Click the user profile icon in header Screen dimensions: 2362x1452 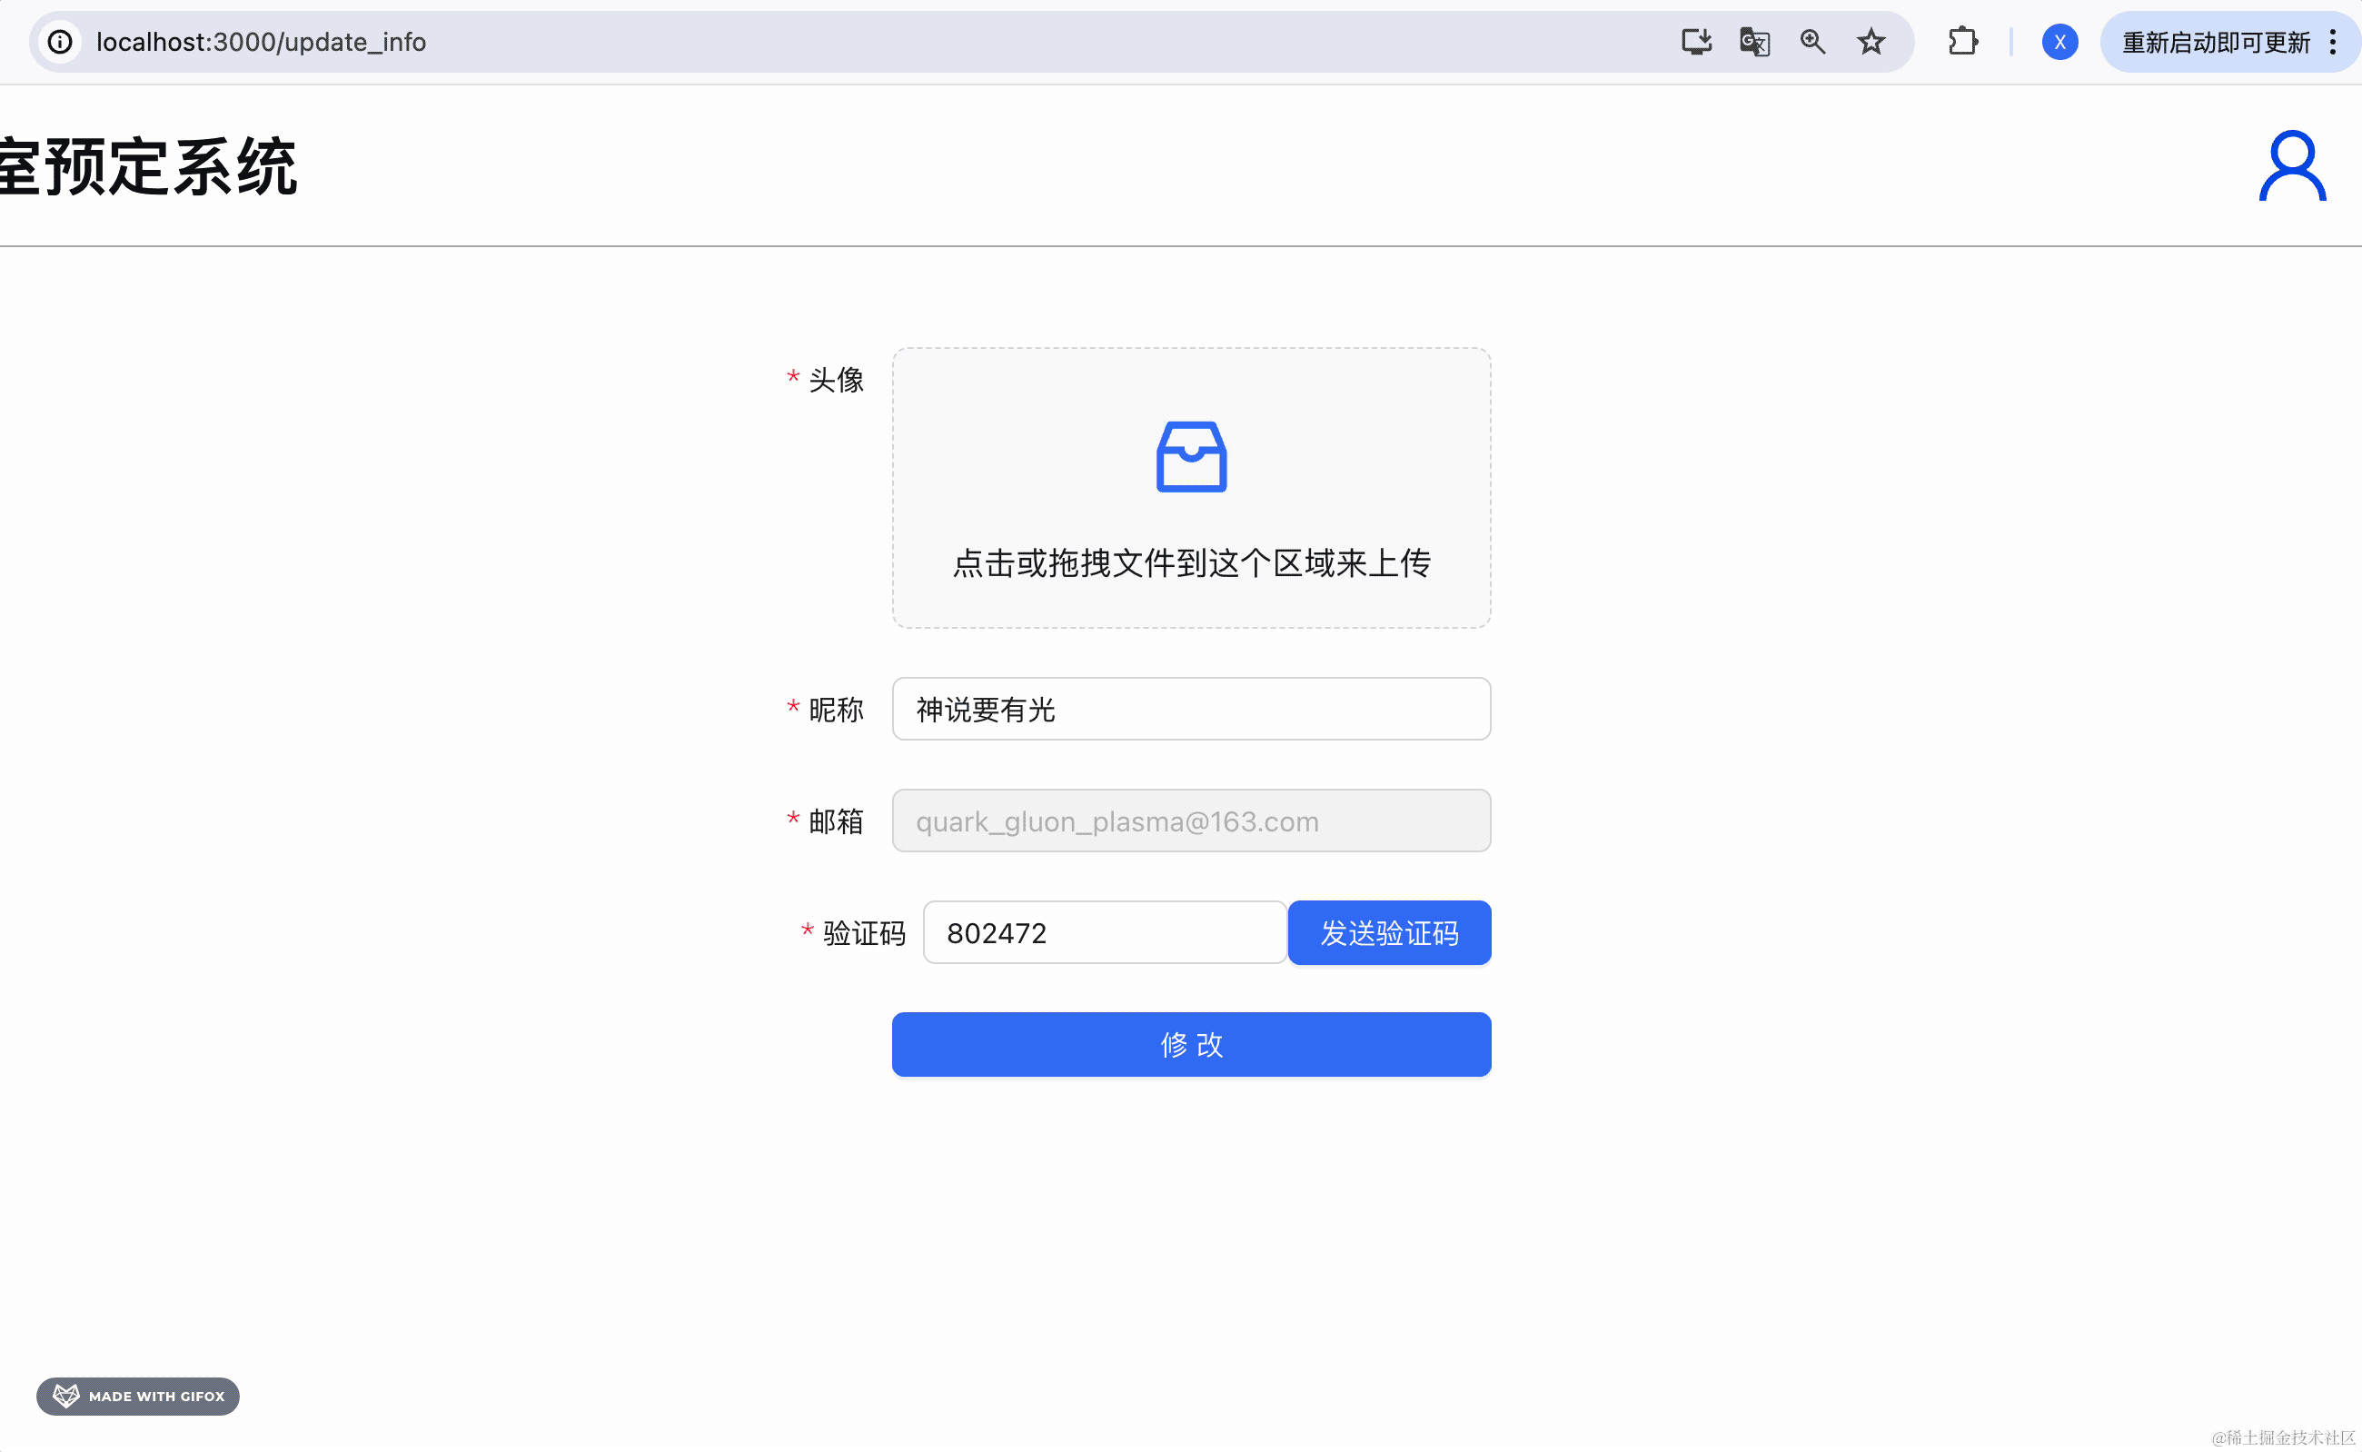point(2291,166)
